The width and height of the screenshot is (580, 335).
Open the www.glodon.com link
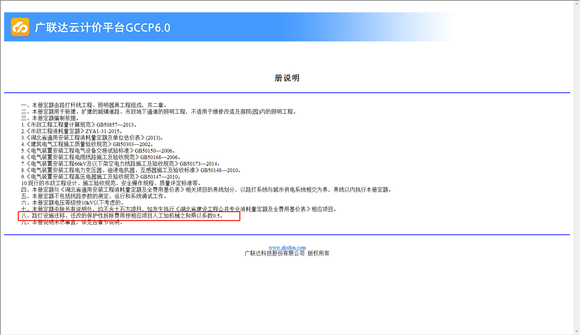[287, 247]
